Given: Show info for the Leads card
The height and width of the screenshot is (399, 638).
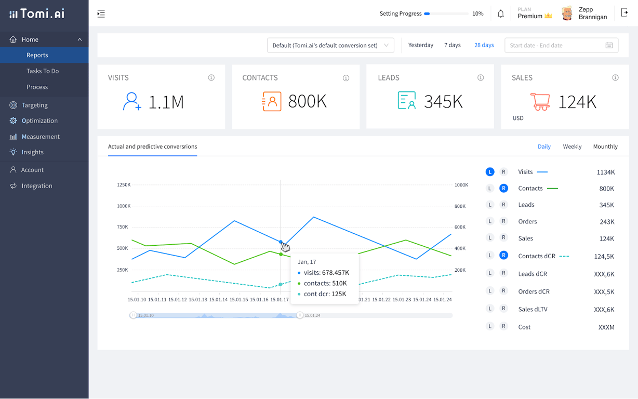Looking at the screenshot, I should tap(481, 78).
